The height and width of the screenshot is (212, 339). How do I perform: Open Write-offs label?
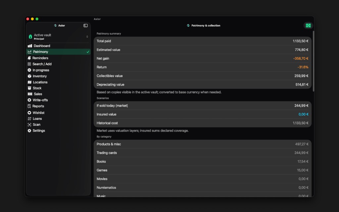click(40, 100)
